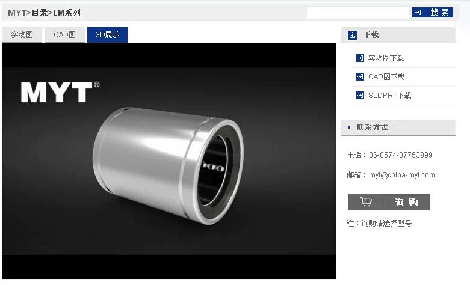Click the 3D bearing video preview
The width and height of the screenshot is (470, 285).
click(169, 161)
